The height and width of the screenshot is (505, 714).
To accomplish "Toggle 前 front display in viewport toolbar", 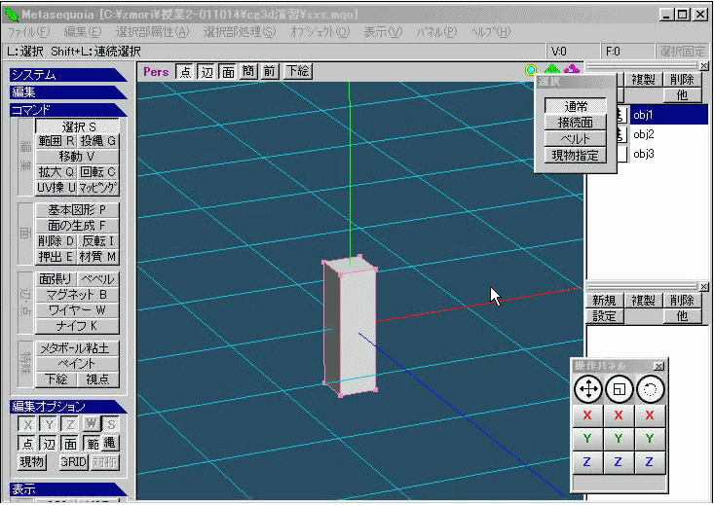I will click(x=270, y=71).
